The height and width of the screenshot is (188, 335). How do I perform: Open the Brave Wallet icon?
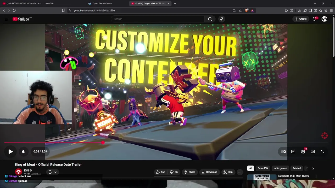click(315, 10)
